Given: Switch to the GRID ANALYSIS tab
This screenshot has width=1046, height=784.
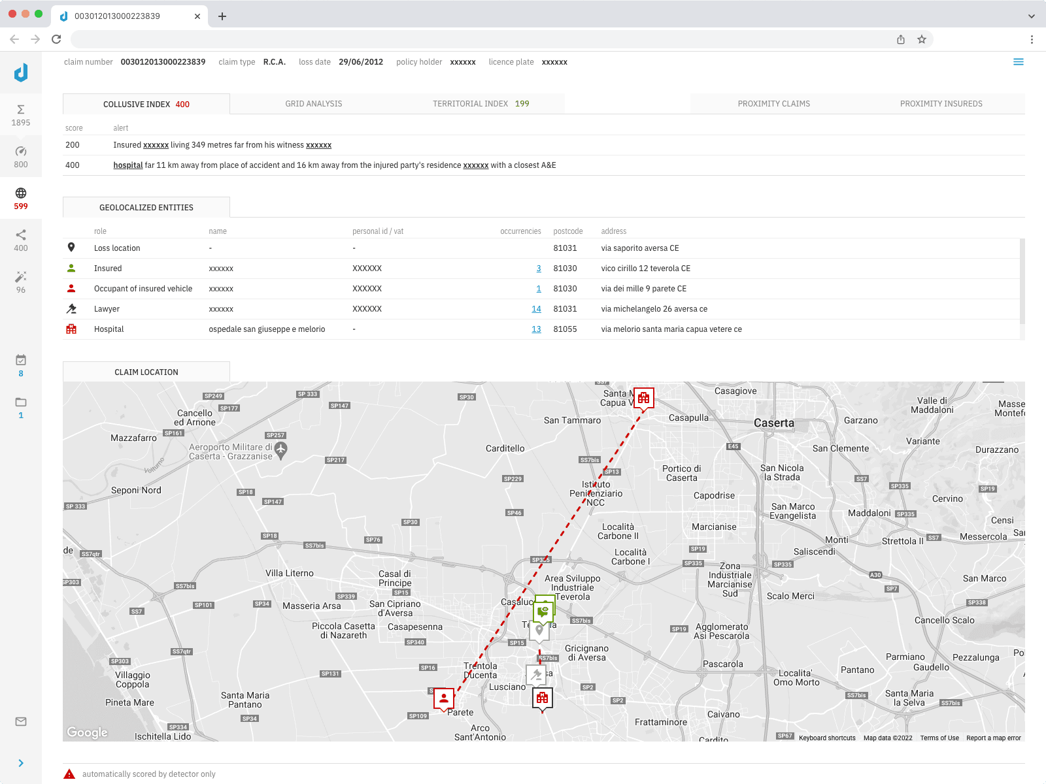Looking at the screenshot, I should click(x=314, y=104).
